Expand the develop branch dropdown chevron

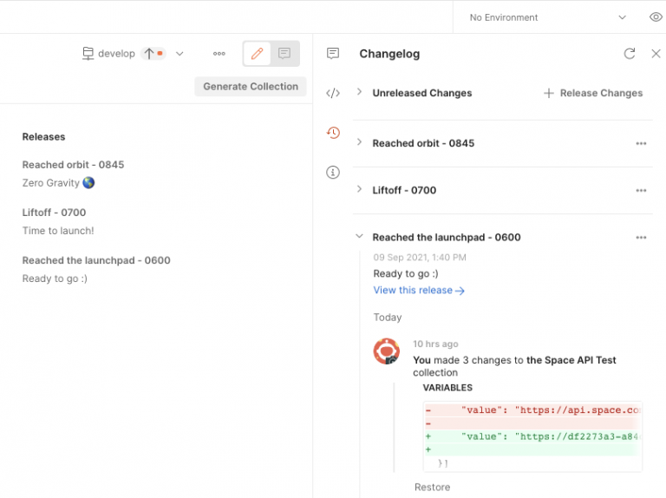pos(180,54)
